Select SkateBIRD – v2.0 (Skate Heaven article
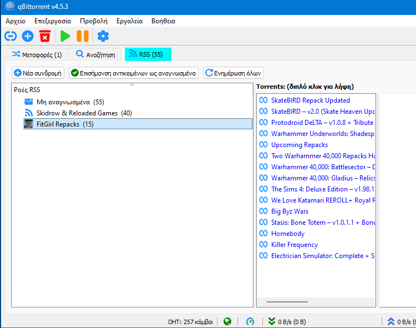416x328 pixels. coord(316,112)
